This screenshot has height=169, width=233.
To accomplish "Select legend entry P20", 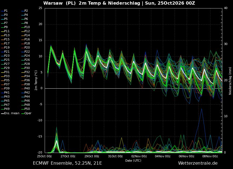I will click(25, 48).
